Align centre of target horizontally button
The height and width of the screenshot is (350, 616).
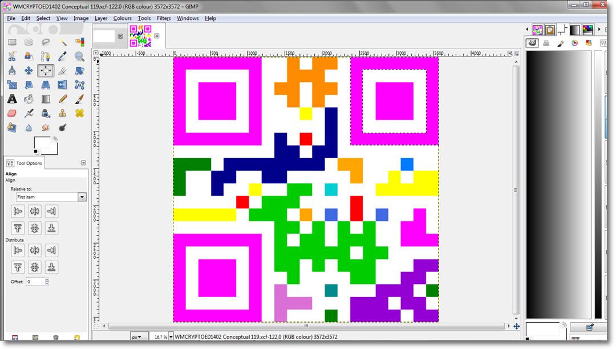35,211
